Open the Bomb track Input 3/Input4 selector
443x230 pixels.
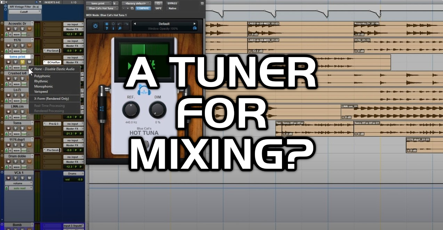pyautogui.click(x=73, y=225)
